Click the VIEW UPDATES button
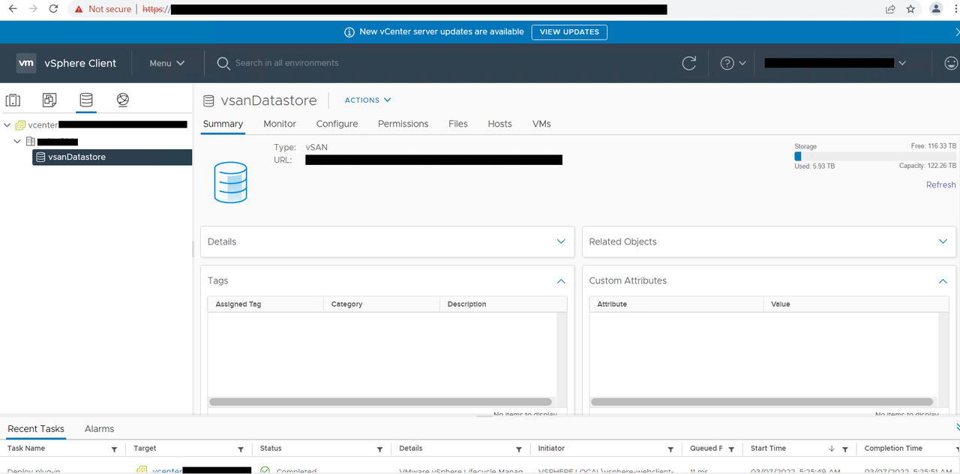The image size is (960, 474). point(569,32)
